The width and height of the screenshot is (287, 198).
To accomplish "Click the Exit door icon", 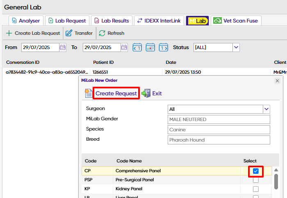I will point(146,93).
